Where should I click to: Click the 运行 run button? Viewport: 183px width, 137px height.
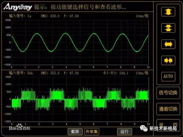(x=124, y=132)
